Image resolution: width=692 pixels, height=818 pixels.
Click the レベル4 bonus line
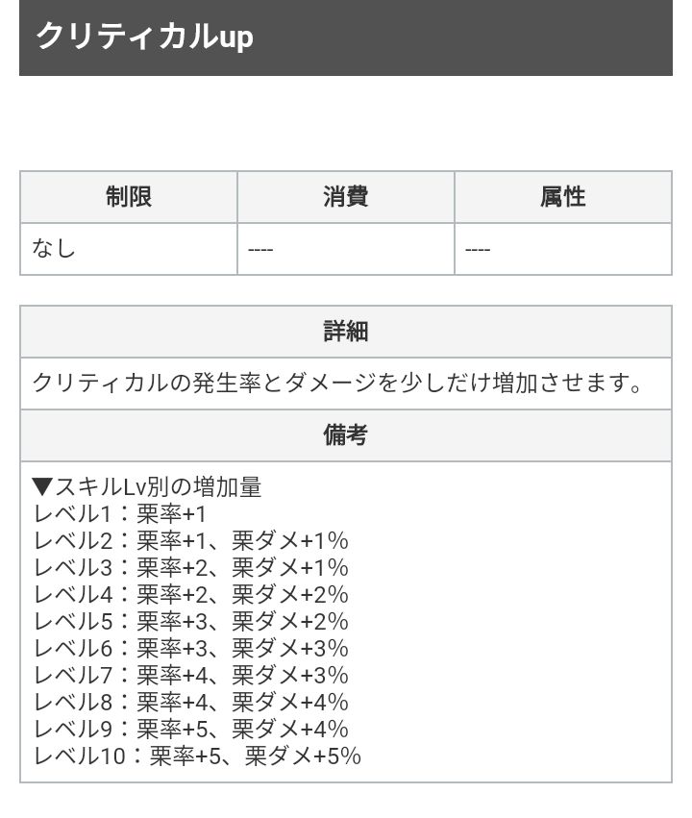pos(190,595)
